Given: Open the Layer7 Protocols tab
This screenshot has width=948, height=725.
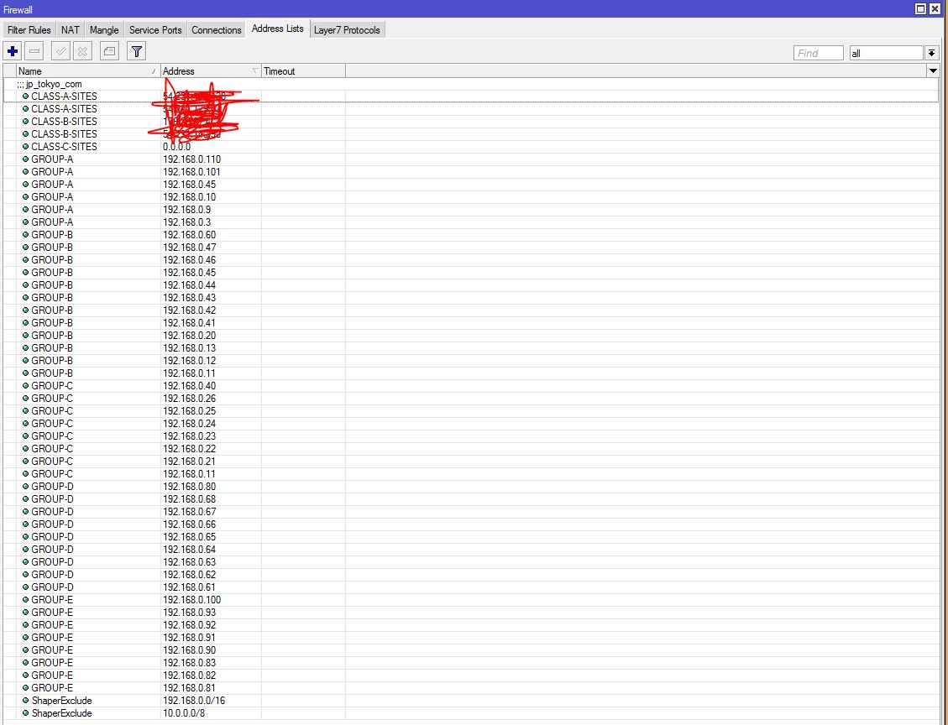Looking at the screenshot, I should (x=347, y=30).
